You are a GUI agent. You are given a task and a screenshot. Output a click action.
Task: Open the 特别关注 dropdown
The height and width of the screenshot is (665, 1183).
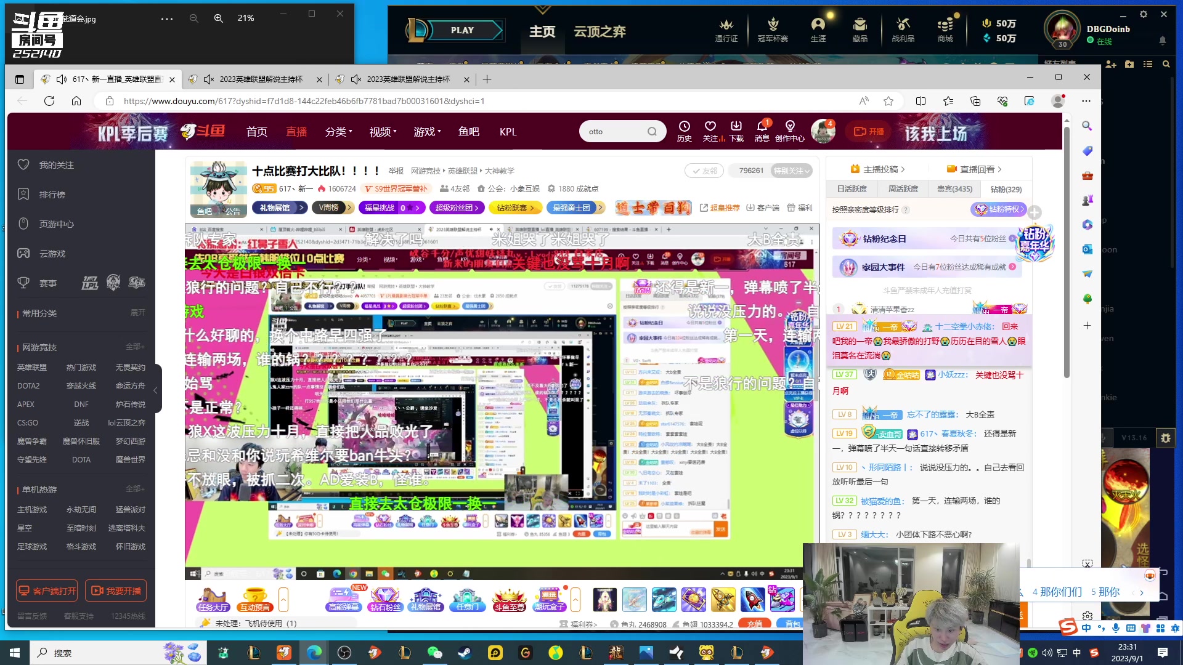[x=792, y=171]
